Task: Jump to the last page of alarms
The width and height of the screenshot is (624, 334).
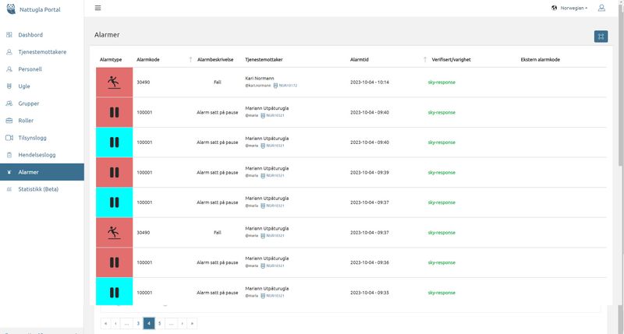Action: coord(193,322)
